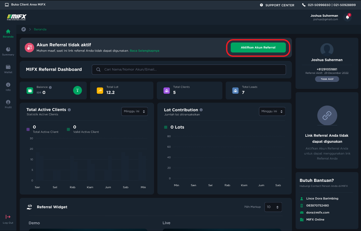Click the Live widget heading
This screenshot has width=361, height=231.
click(166, 223)
